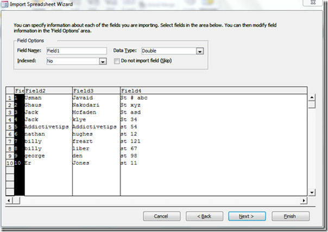Click the cell containing 'george'

pos(48,156)
